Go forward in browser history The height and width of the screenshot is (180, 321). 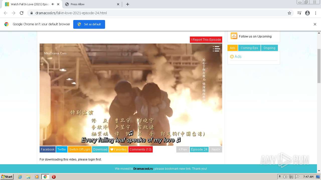pyautogui.click(x=14, y=13)
